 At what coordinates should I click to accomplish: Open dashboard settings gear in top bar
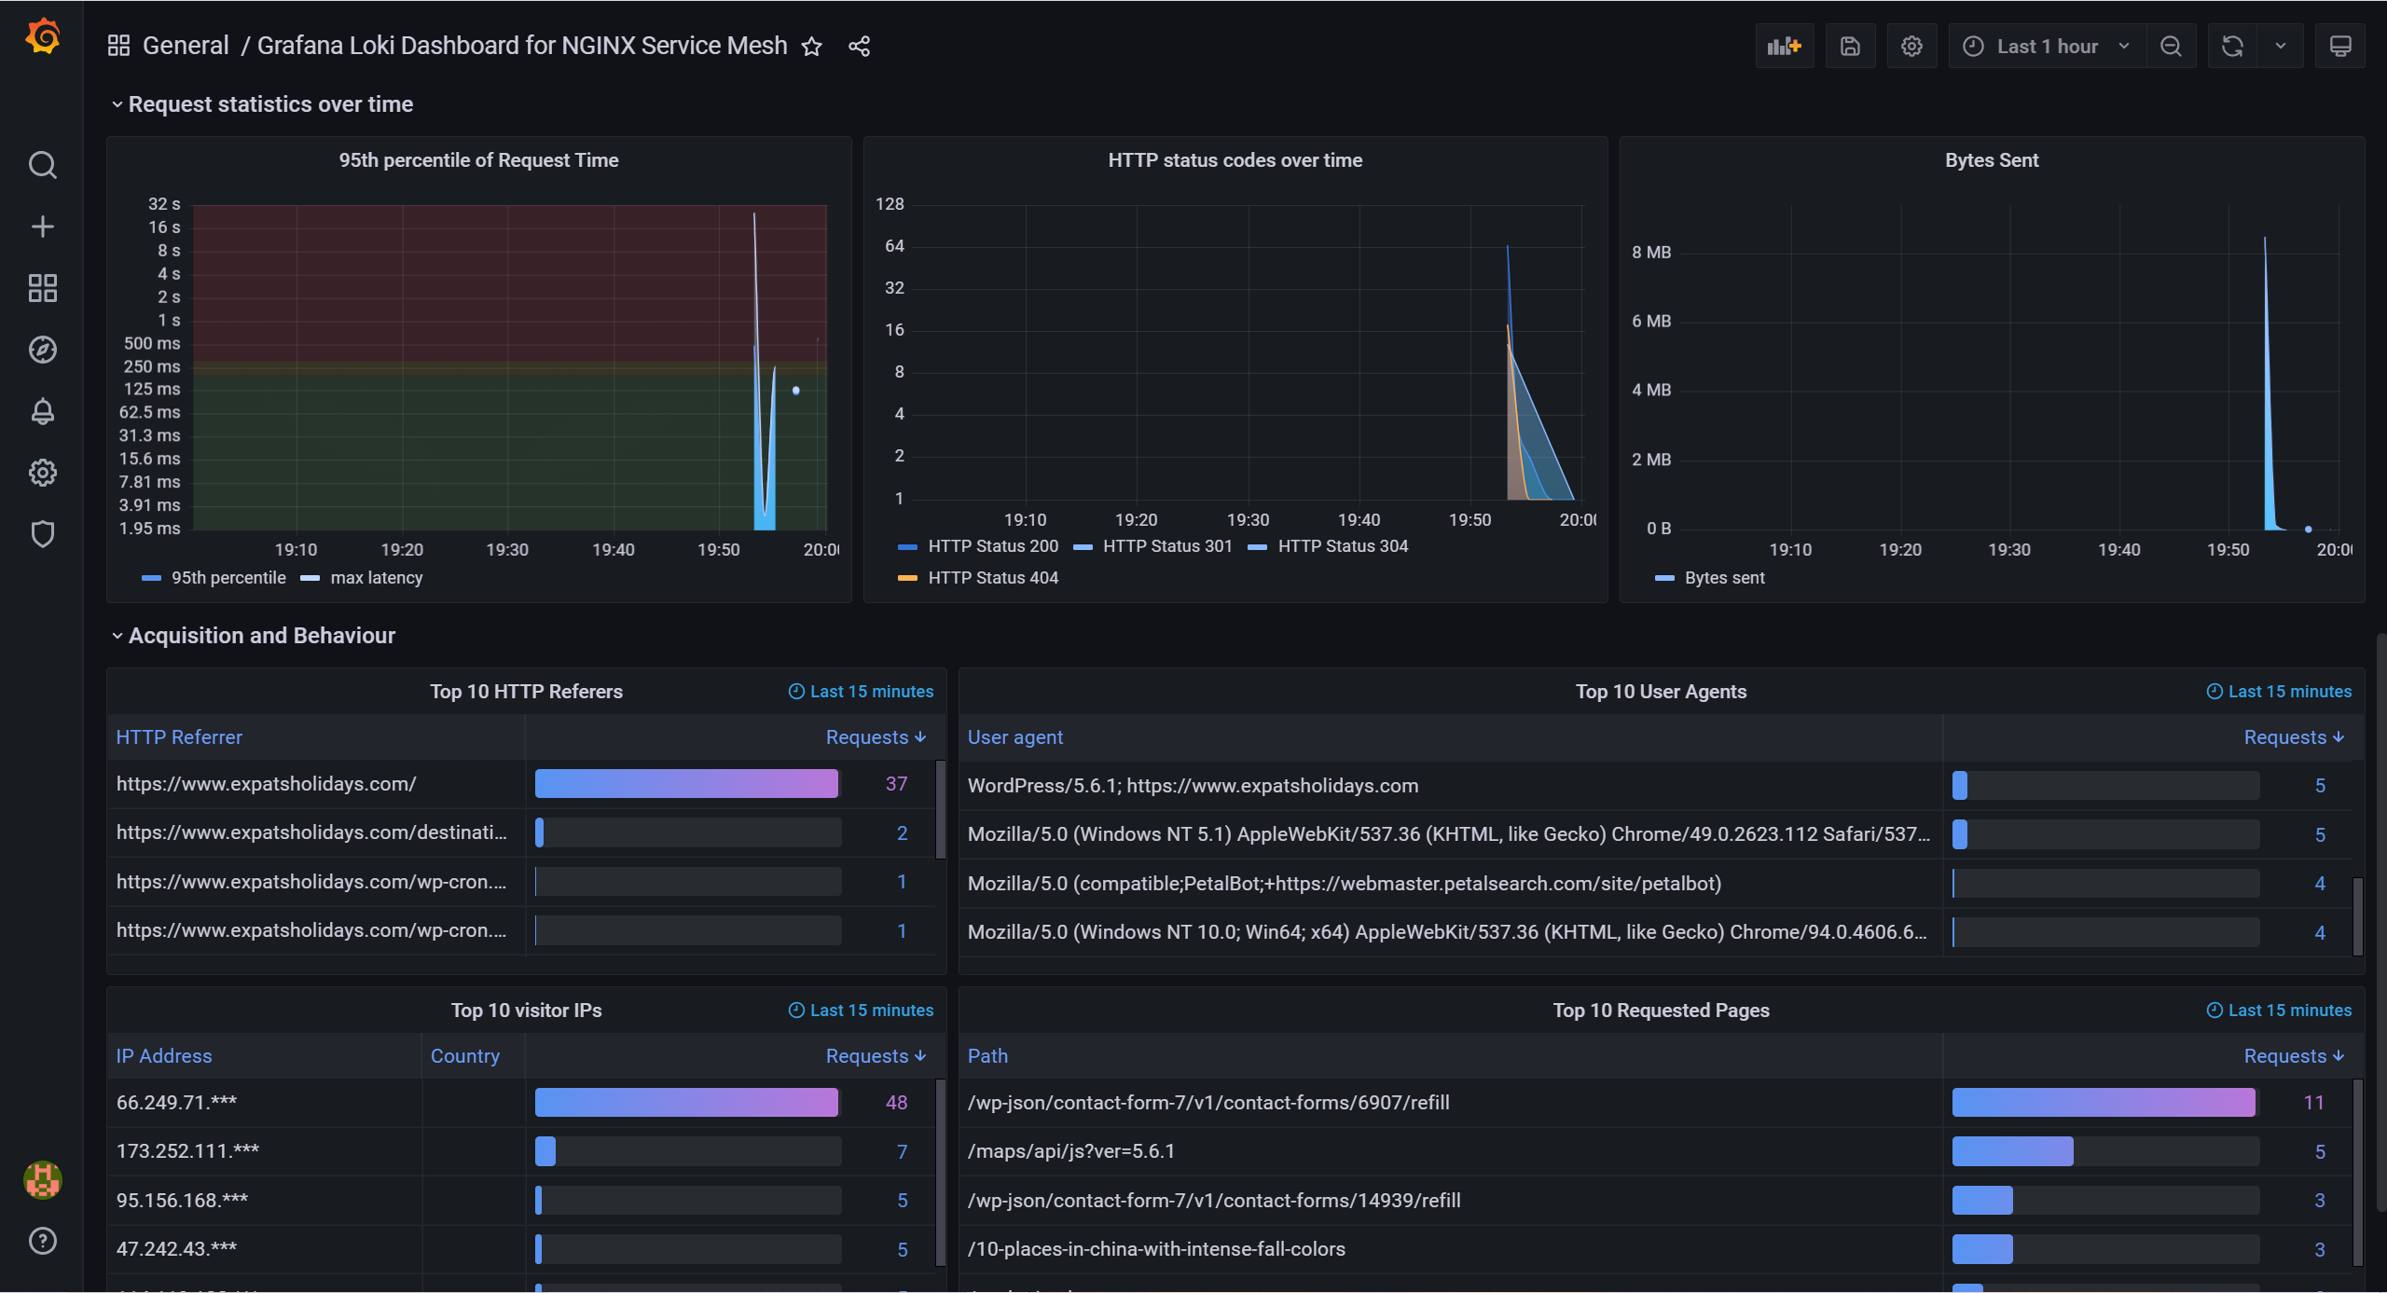(1911, 46)
